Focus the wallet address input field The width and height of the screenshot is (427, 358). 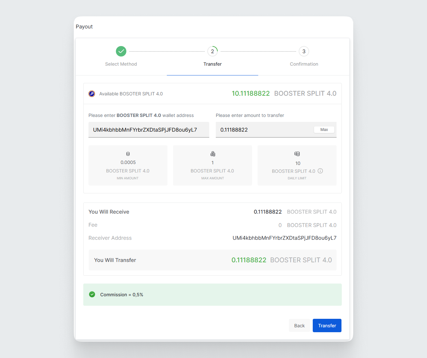click(149, 130)
